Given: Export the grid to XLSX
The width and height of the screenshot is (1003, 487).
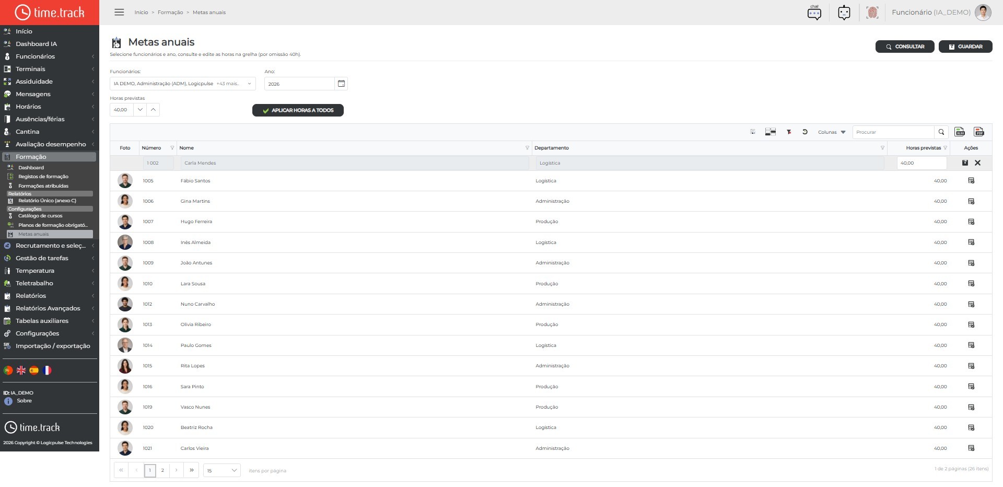Looking at the screenshot, I should pyautogui.click(x=960, y=132).
